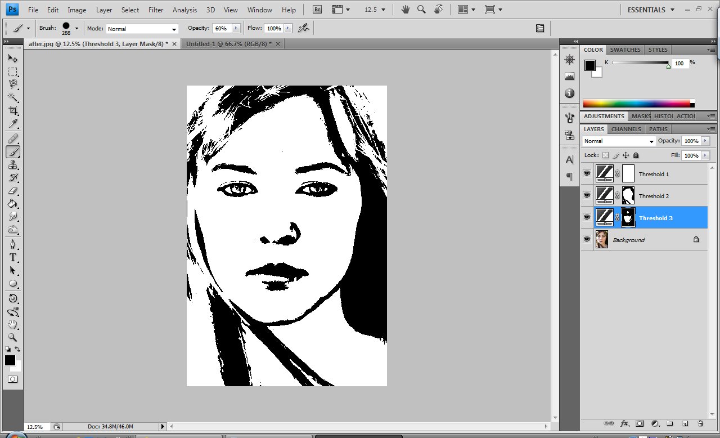Switch to the Channels tab

pos(625,129)
